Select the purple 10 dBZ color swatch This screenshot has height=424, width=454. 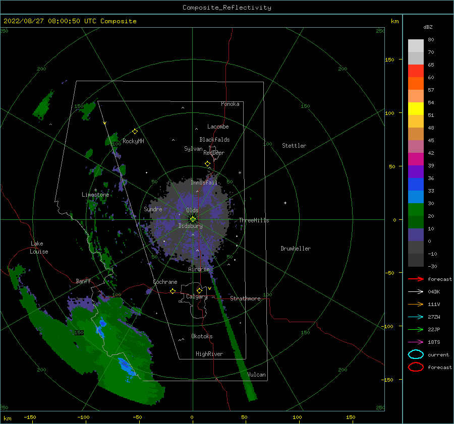(416, 234)
